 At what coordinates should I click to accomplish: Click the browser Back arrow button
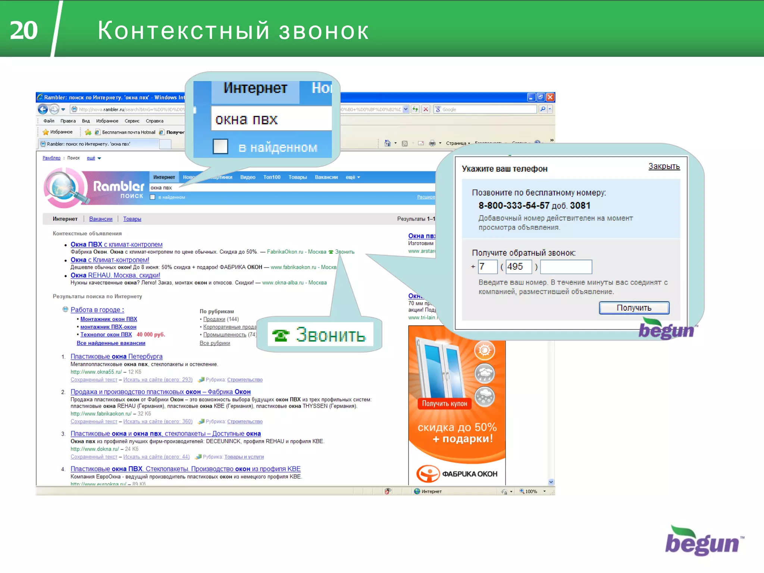[x=43, y=109]
